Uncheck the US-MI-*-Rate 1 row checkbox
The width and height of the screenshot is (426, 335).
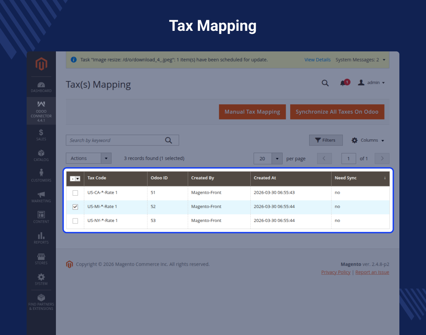[x=75, y=207]
